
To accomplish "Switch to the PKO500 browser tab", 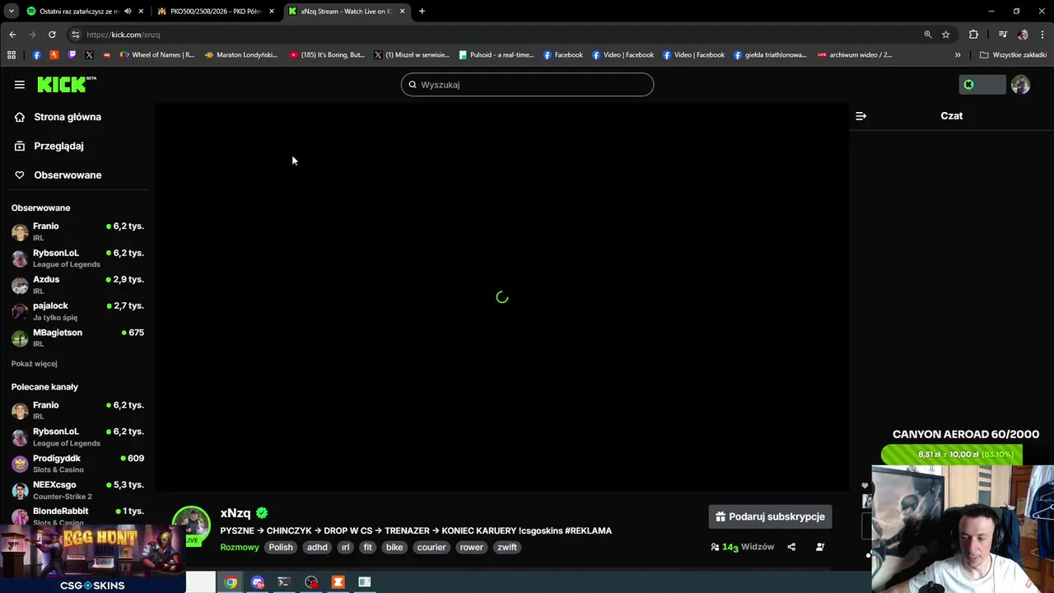I will point(216,11).
